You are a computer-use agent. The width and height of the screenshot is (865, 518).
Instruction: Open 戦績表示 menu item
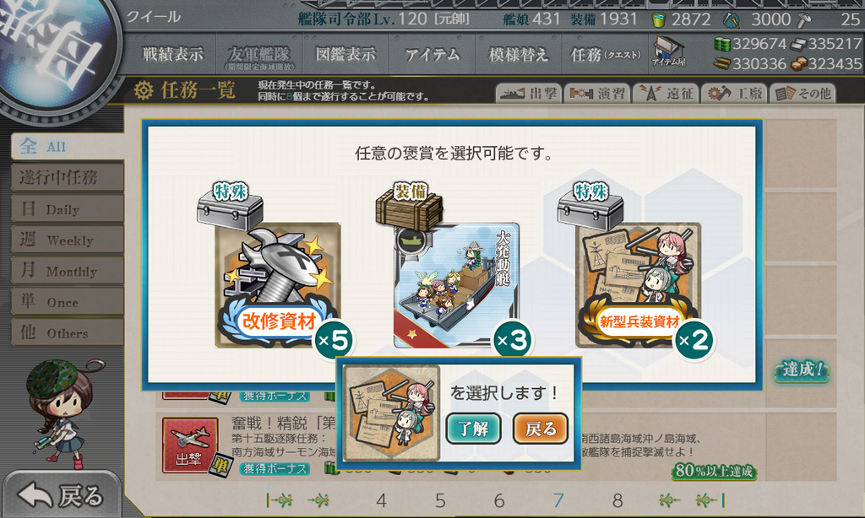pos(173,54)
